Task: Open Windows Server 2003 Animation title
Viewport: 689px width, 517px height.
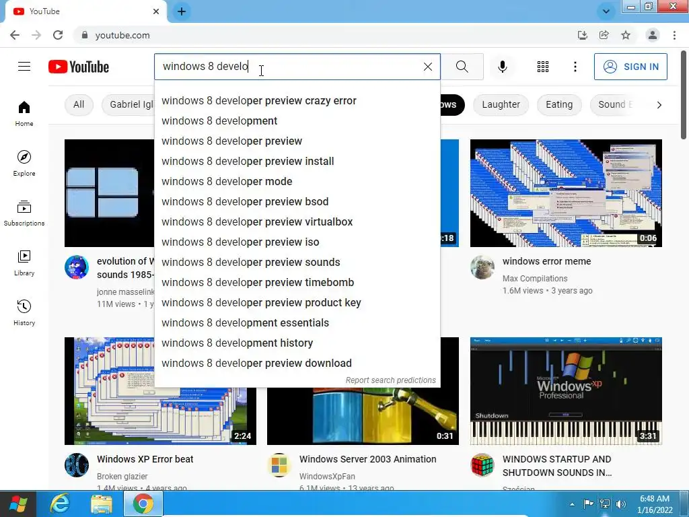Action: coord(368,459)
